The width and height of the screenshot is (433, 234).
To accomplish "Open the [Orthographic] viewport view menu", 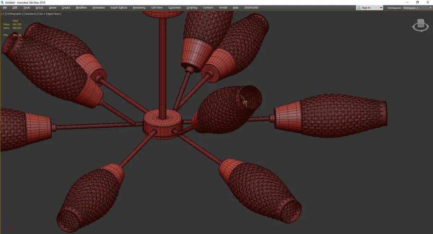I will [x=14, y=14].
